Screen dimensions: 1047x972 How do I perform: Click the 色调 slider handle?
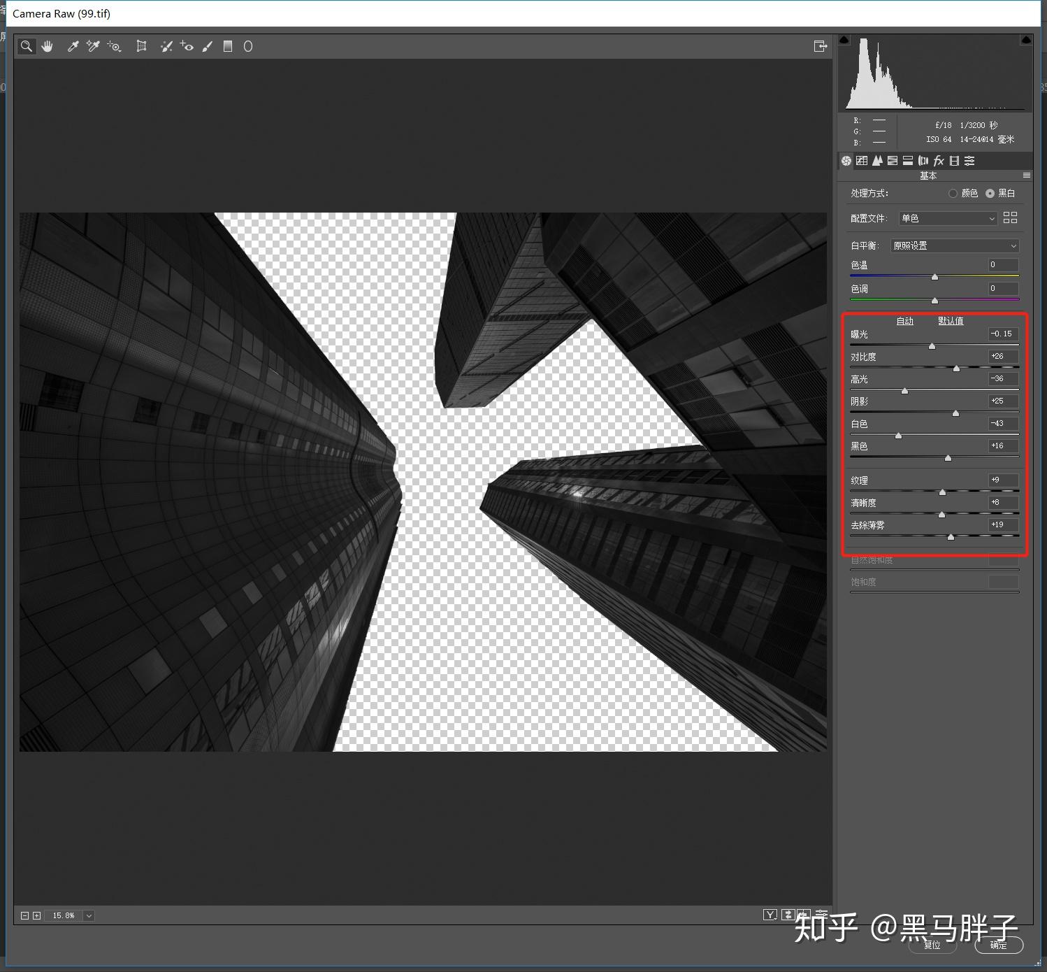(x=934, y=301)
